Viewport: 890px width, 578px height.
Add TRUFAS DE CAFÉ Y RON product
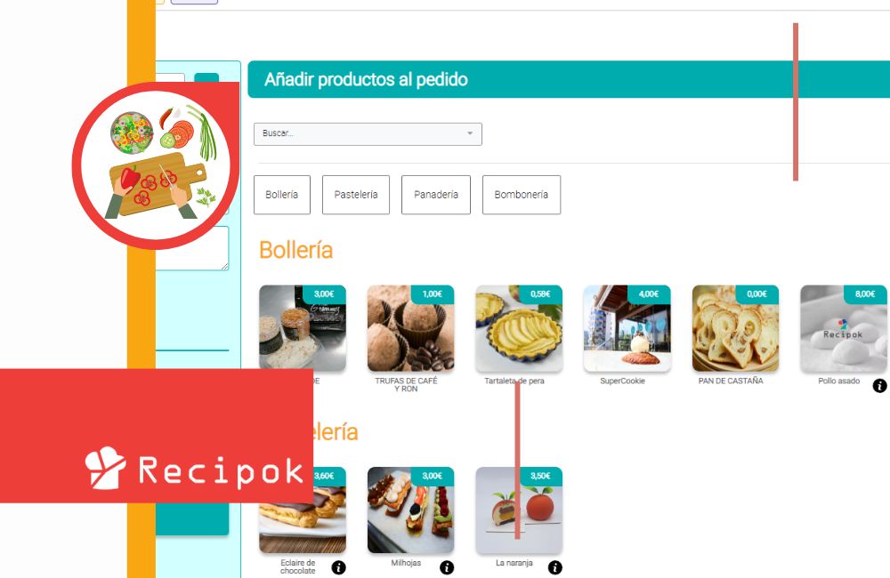coord(410,328)
